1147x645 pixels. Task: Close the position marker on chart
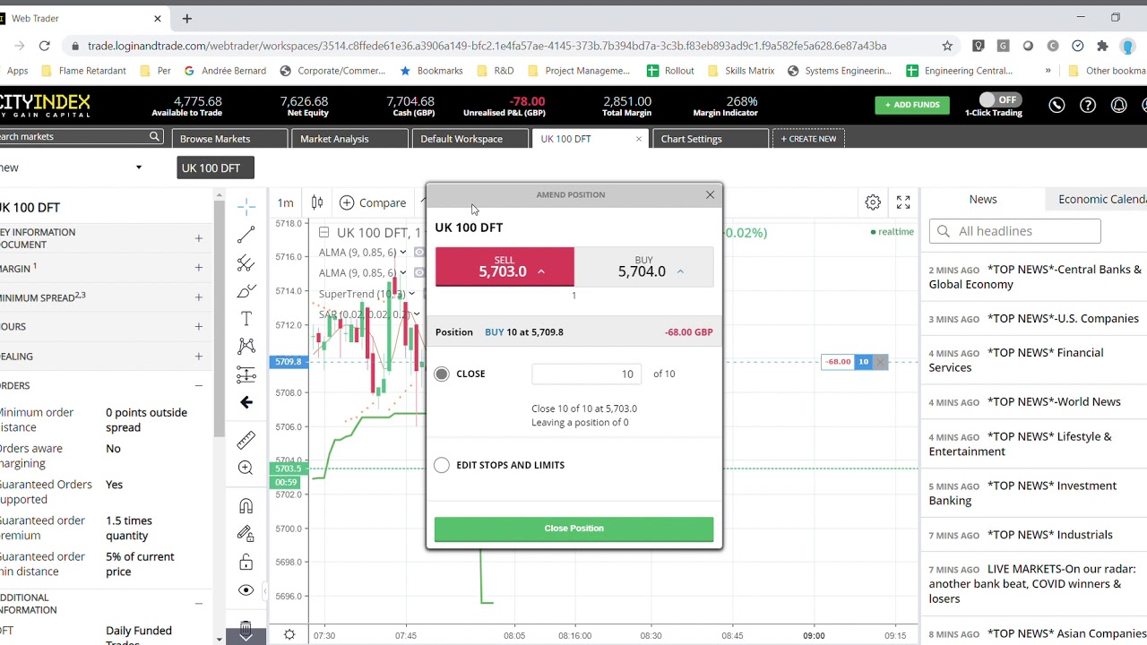[880, 362]
